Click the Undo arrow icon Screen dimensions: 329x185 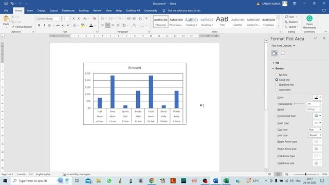click(x=12, y=4)
